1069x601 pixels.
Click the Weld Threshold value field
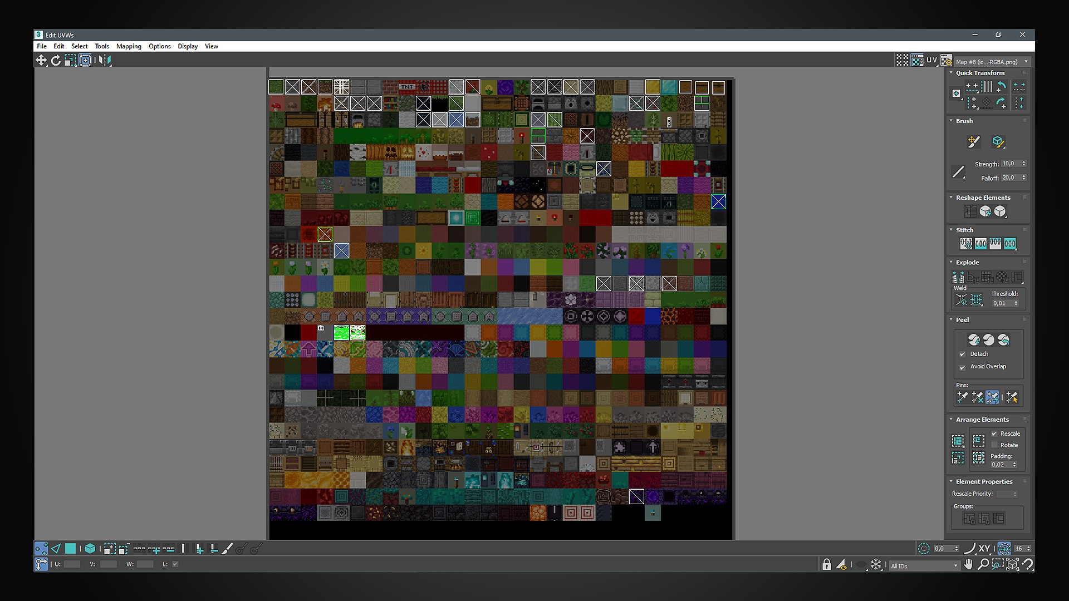[x=1005, y=303]
